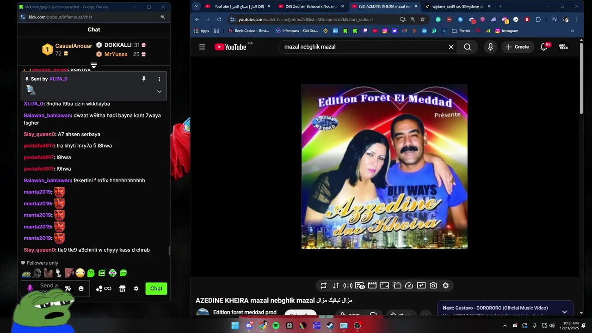Viewport: 592px width, 333px height.
Task: Click the yellow surprised face quick emote
Action: 80,273
